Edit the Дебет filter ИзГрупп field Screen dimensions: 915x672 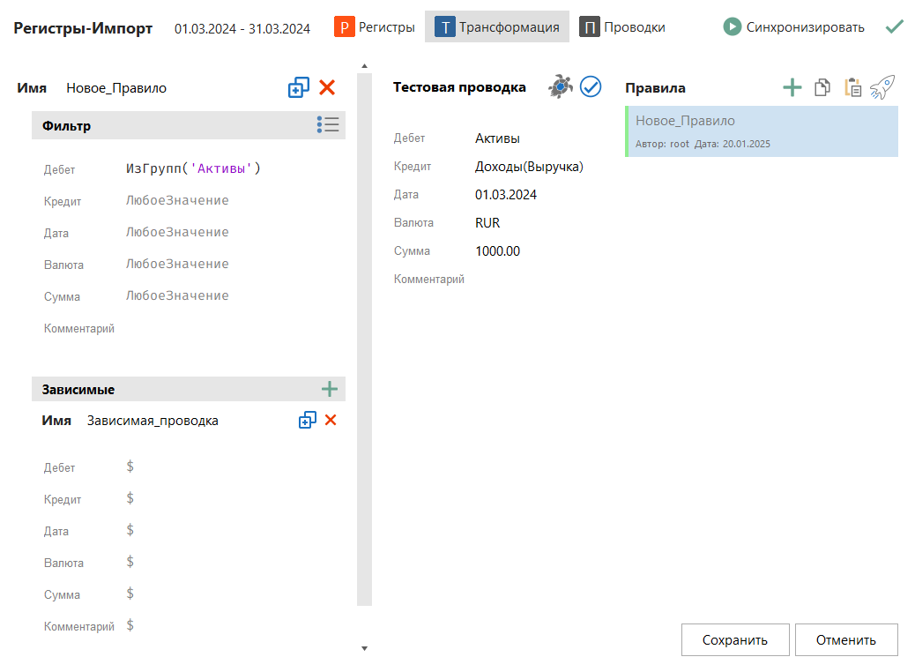[194, 168]
